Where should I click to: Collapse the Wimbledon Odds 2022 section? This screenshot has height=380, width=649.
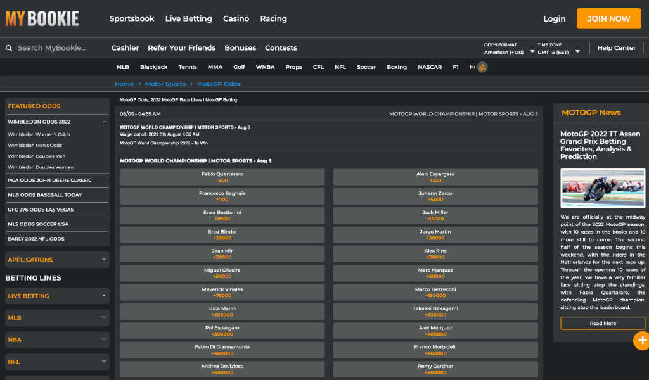click(x=105, y=122)
